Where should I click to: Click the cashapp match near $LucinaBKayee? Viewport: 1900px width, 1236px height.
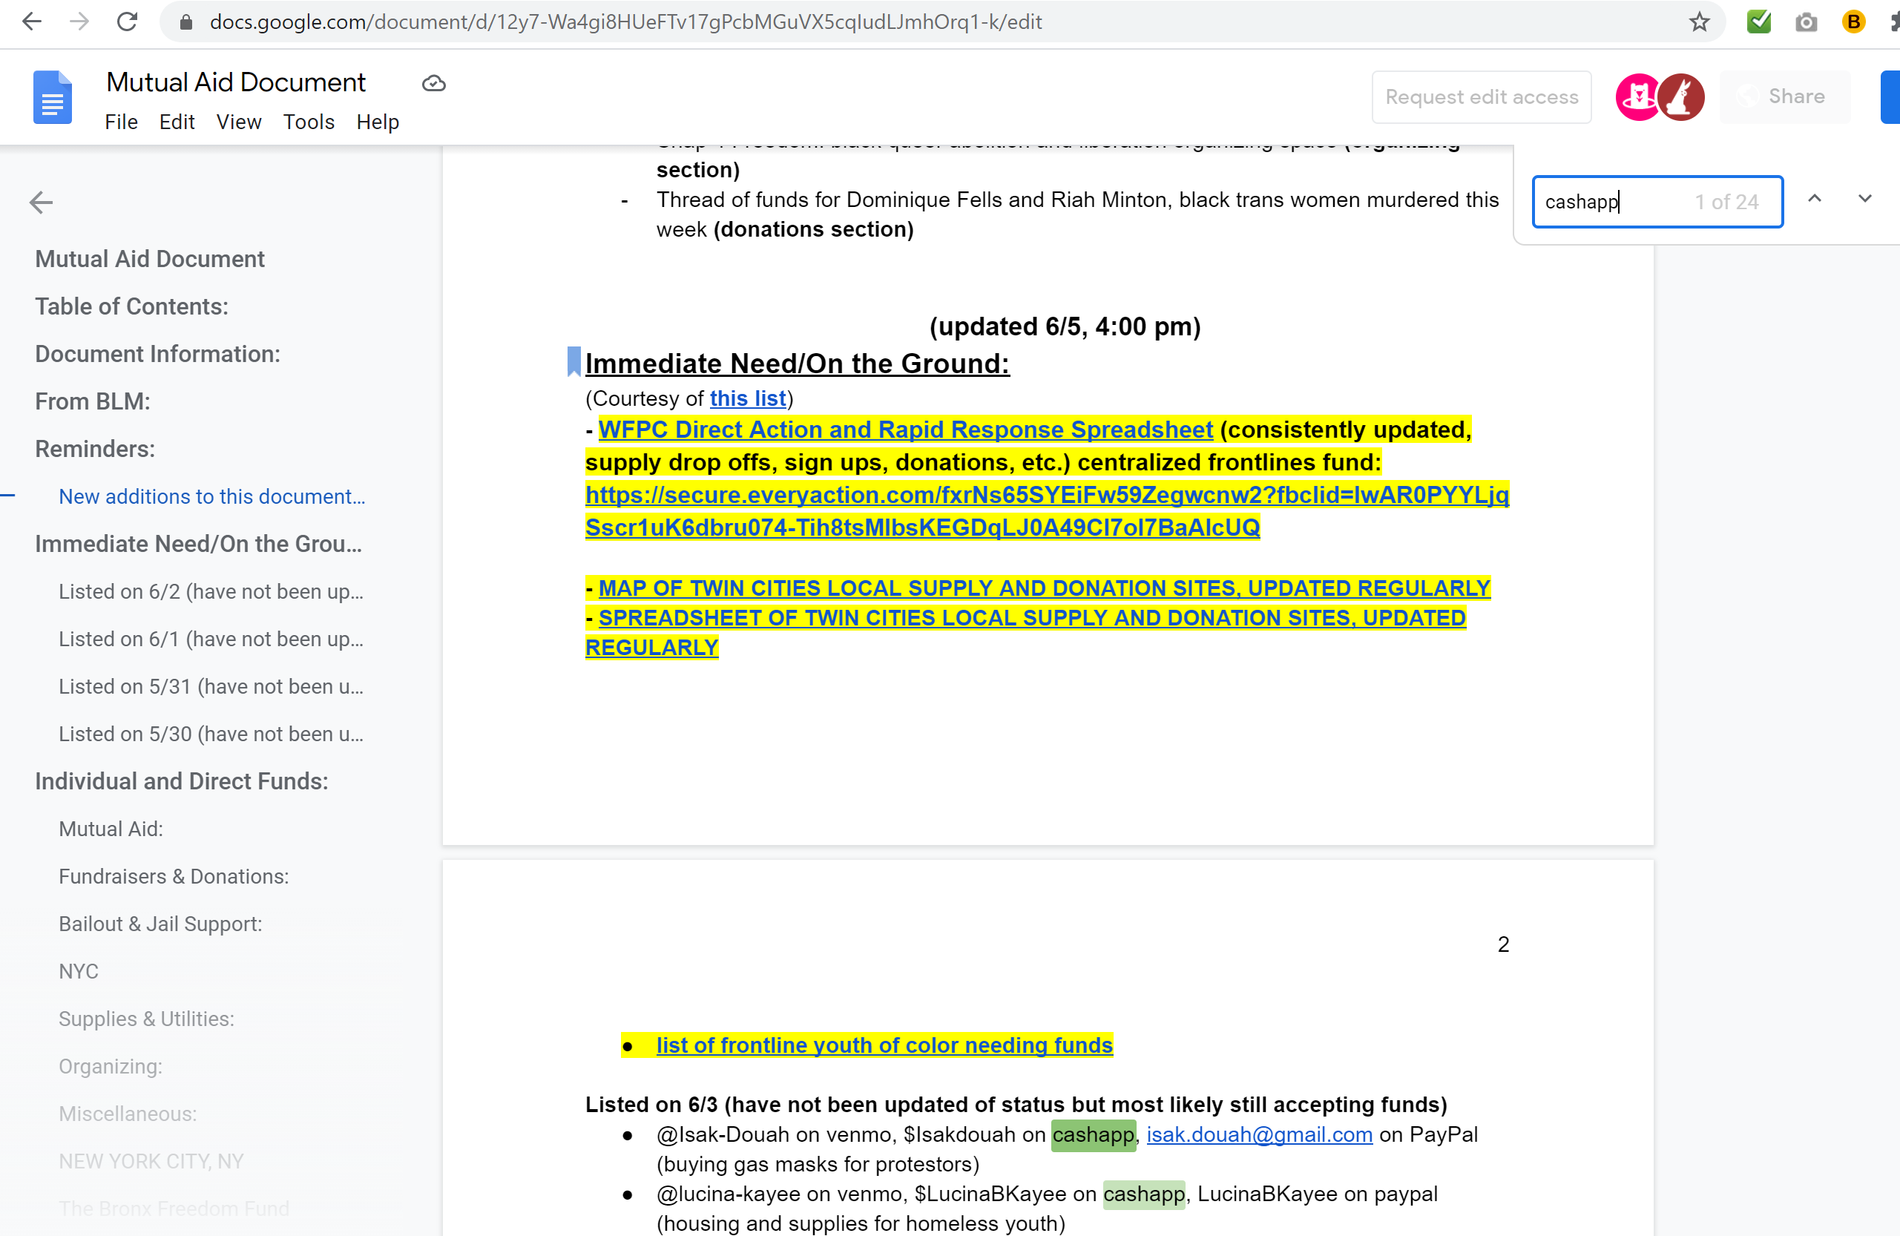[x=1144, y=1194]
